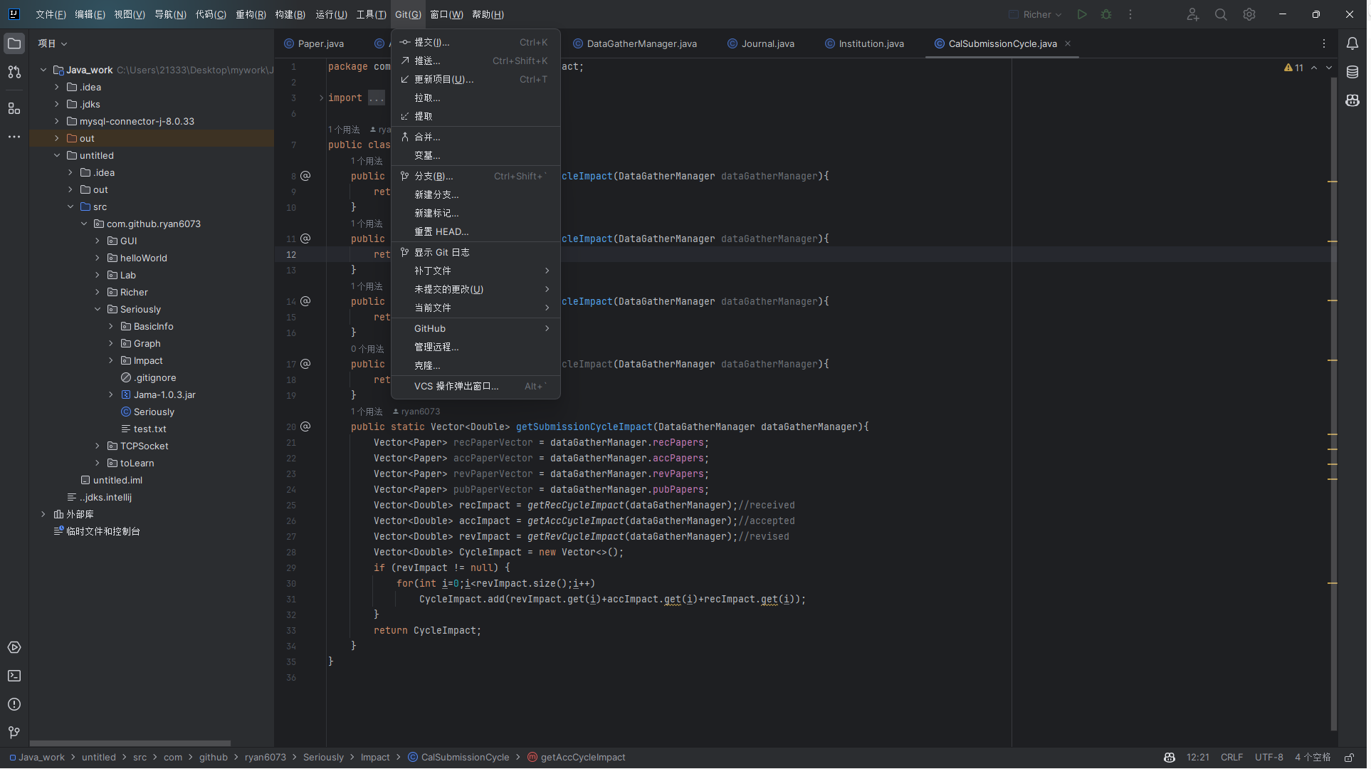Open the Pull Requests sidebar icon
Screen dimensions: 1371x769
point(14,72)
